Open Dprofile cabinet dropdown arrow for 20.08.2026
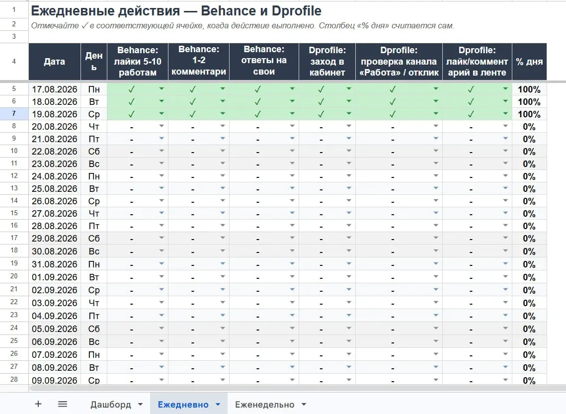 349,126
